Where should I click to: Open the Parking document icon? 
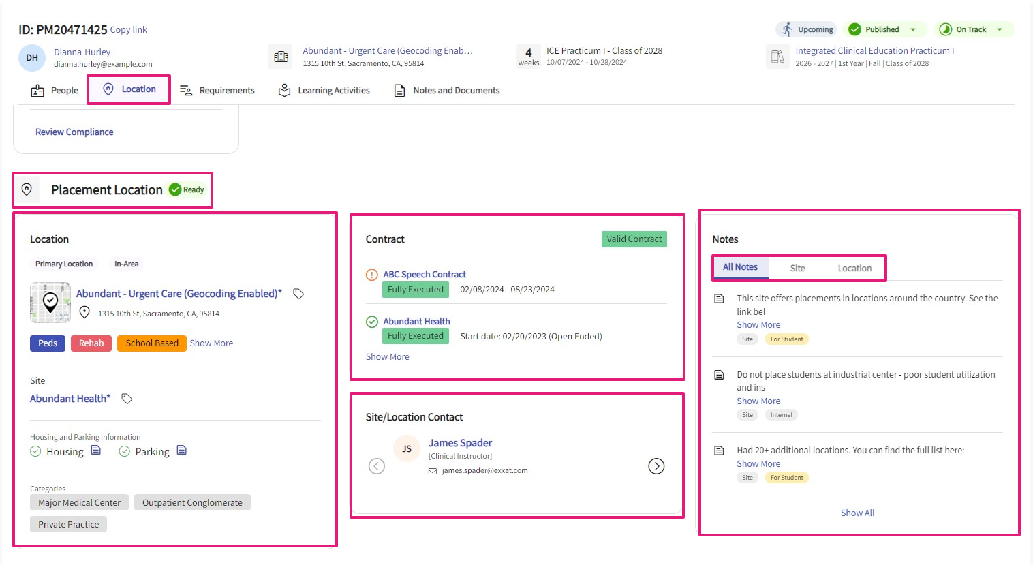point(181,451)
